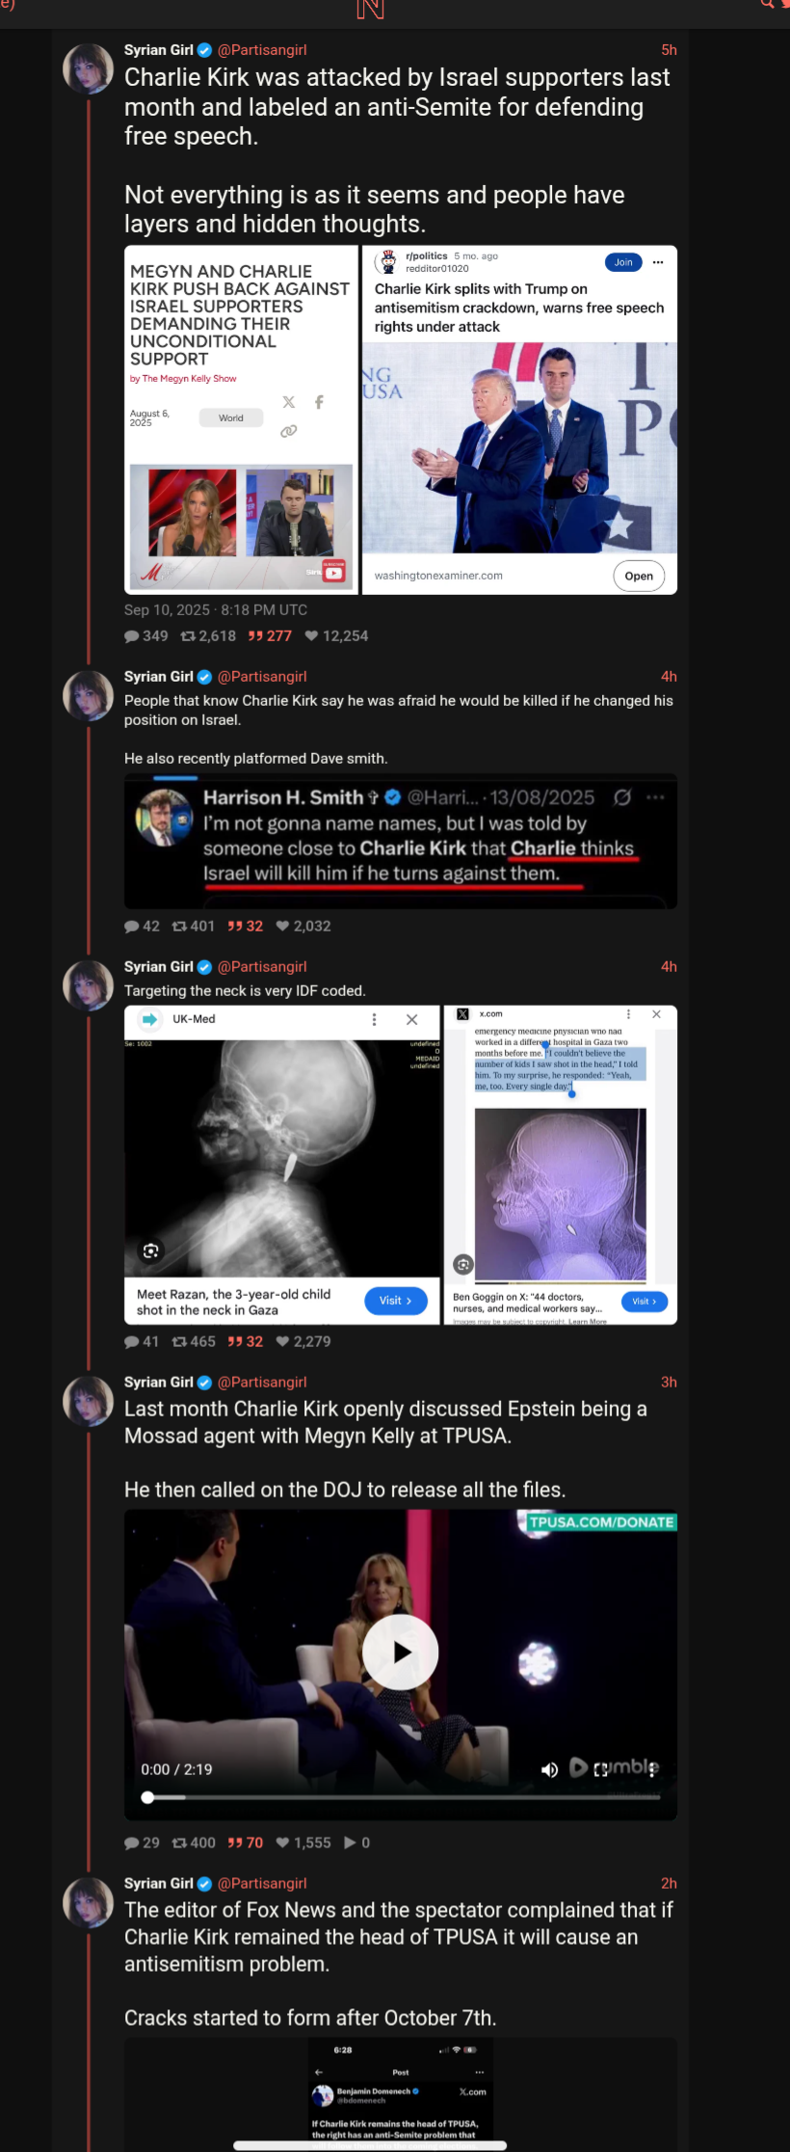Click the video progress slider

pos(401,1797)
